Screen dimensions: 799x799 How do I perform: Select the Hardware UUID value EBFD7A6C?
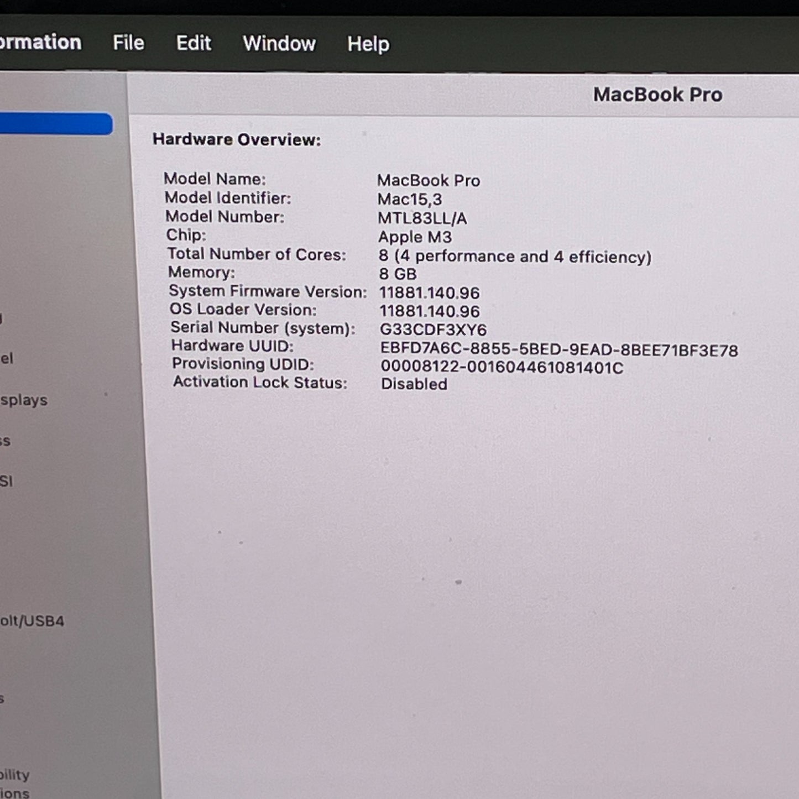(559, 350)
